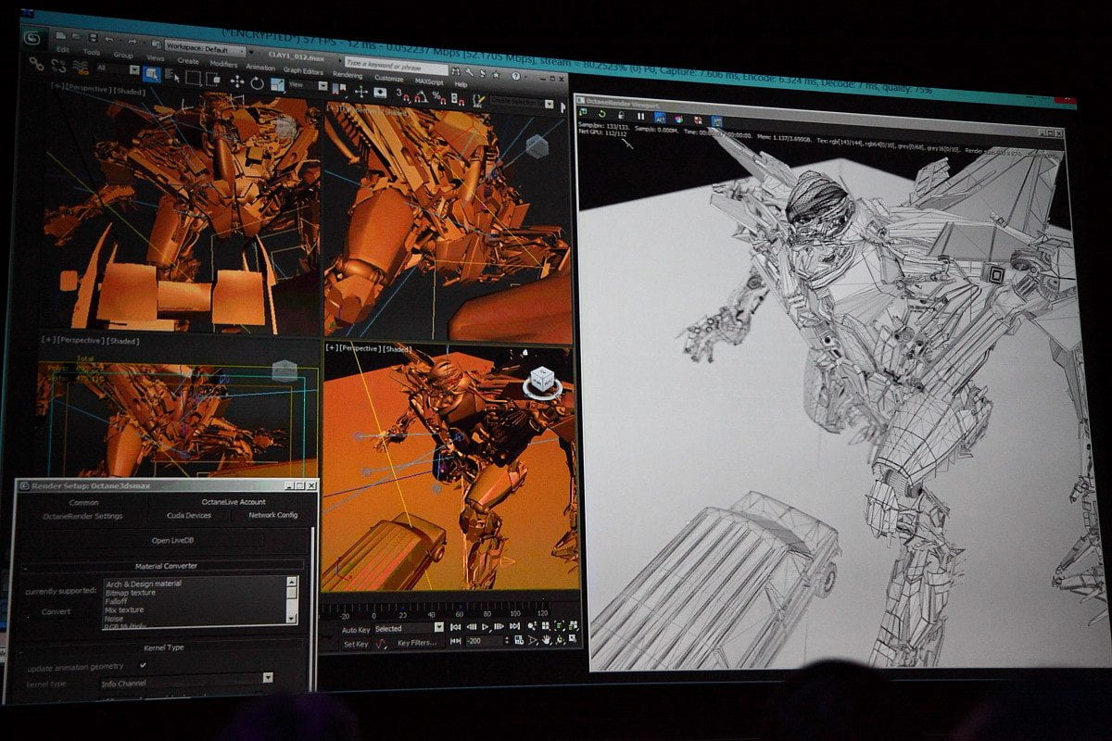Collapse the Kernel Type rollout

pyautogui.click(x=163, y=647)
